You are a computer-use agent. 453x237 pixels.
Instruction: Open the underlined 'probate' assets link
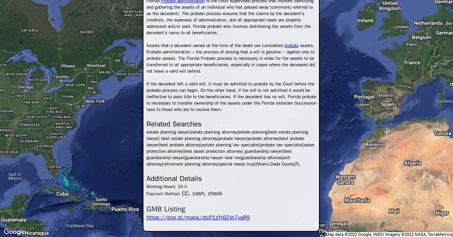point(291,46)
